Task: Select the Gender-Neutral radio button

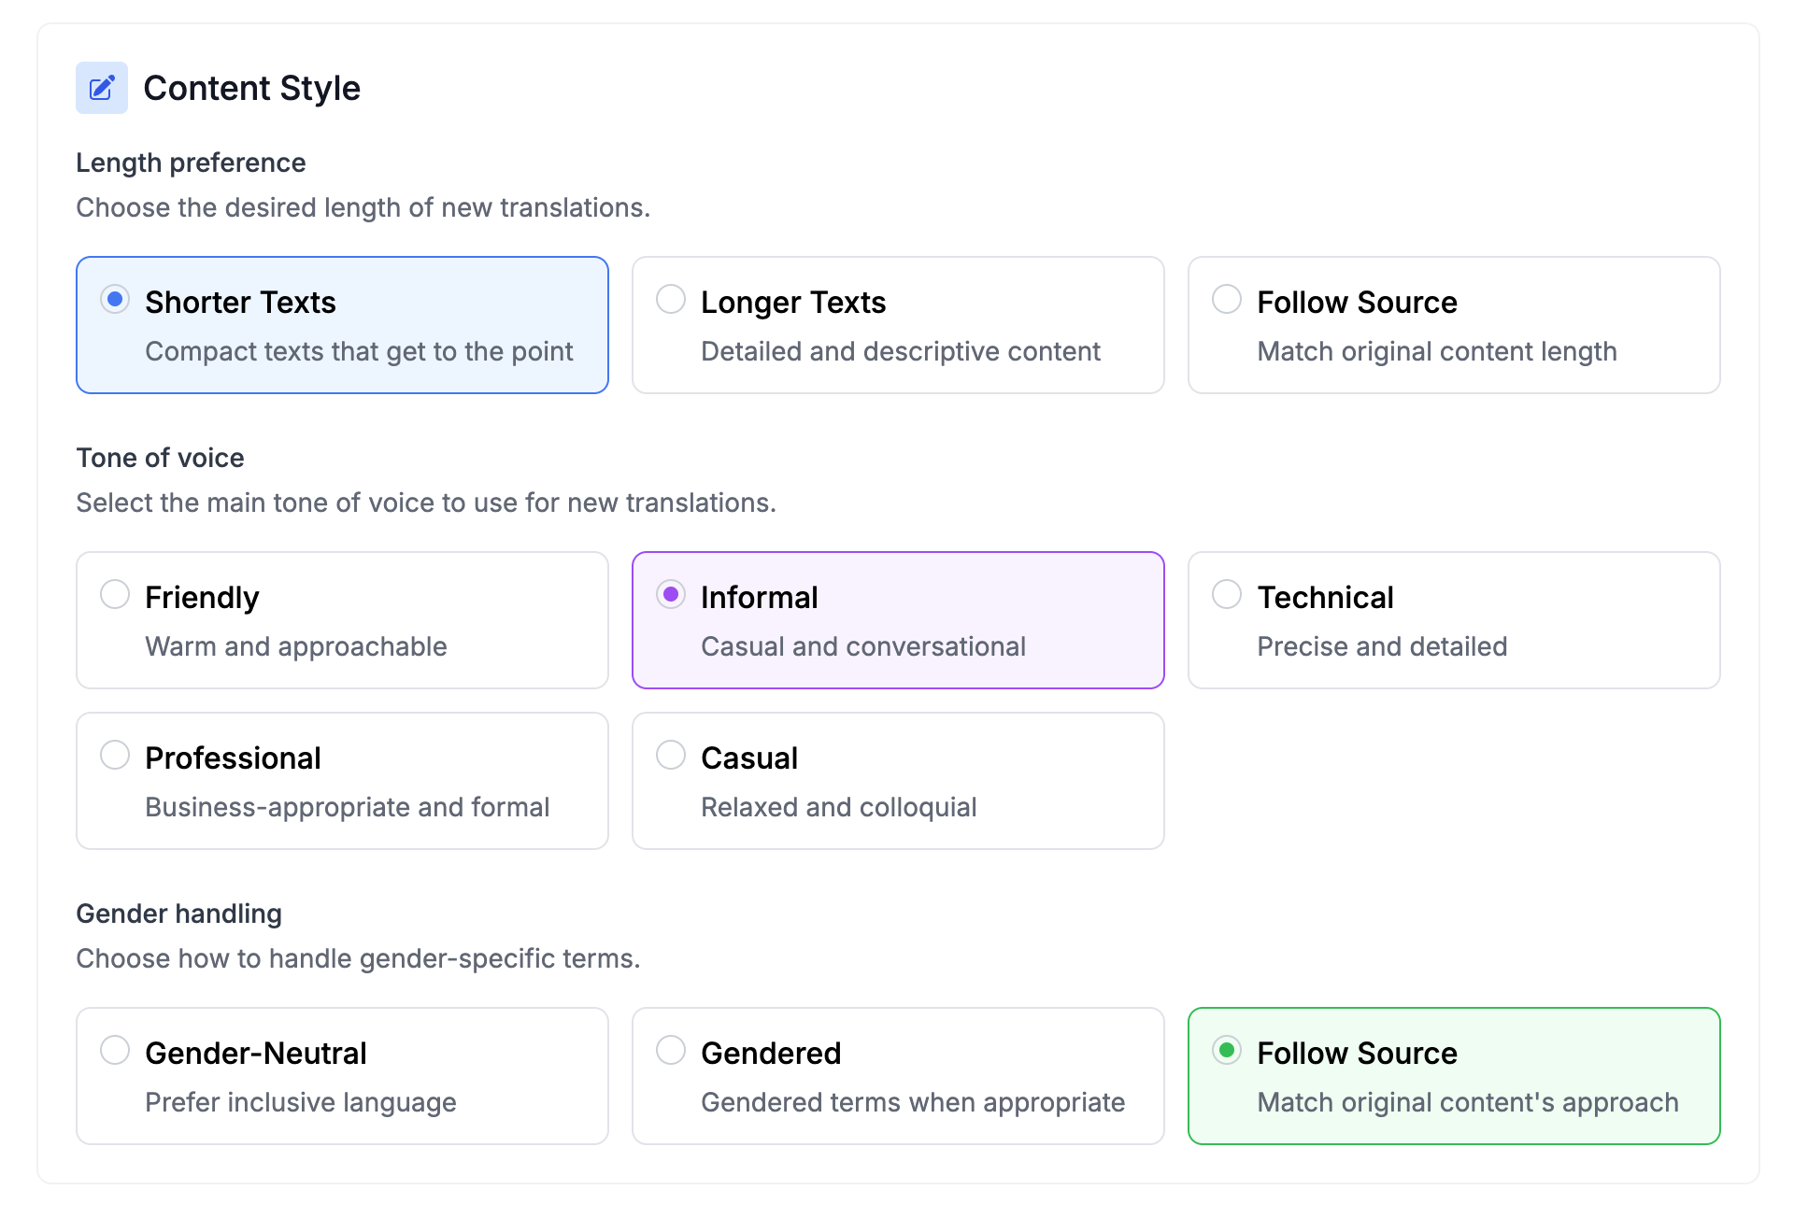Action: 115,1050
